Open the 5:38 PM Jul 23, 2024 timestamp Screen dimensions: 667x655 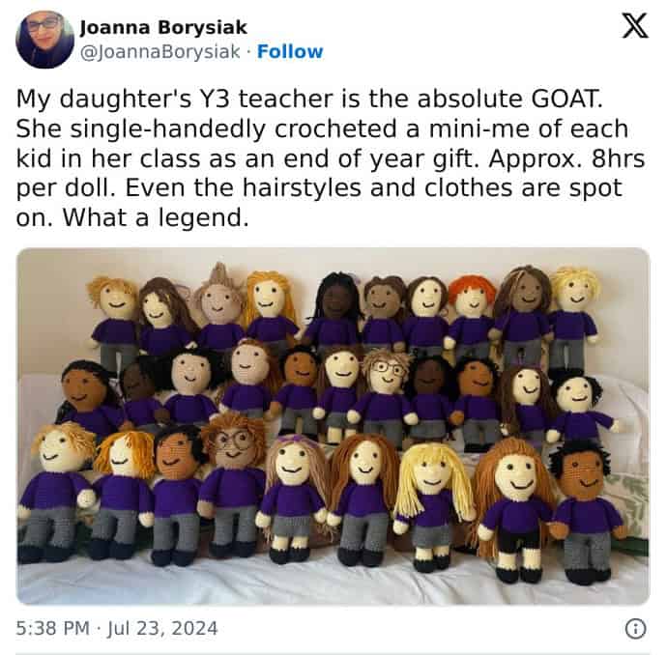tap(117, 628)
